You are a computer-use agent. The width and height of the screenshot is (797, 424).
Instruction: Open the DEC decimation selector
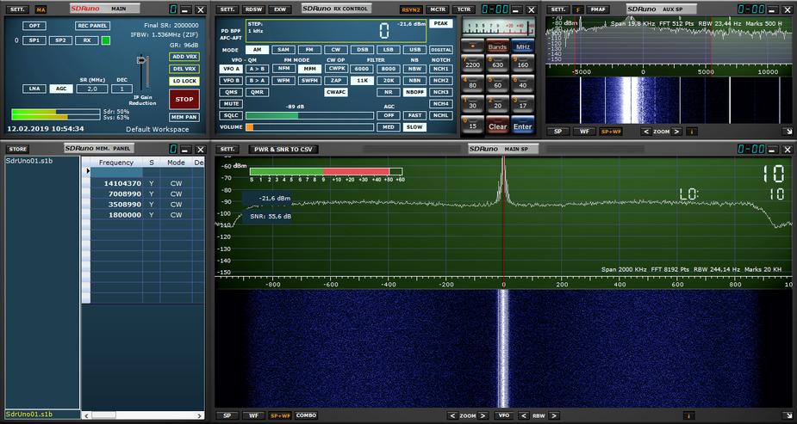pos(122,89)
